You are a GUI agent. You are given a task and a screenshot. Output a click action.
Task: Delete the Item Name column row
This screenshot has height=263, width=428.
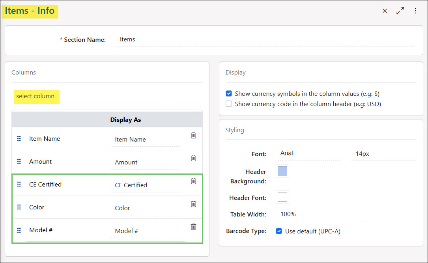point(194,135)
